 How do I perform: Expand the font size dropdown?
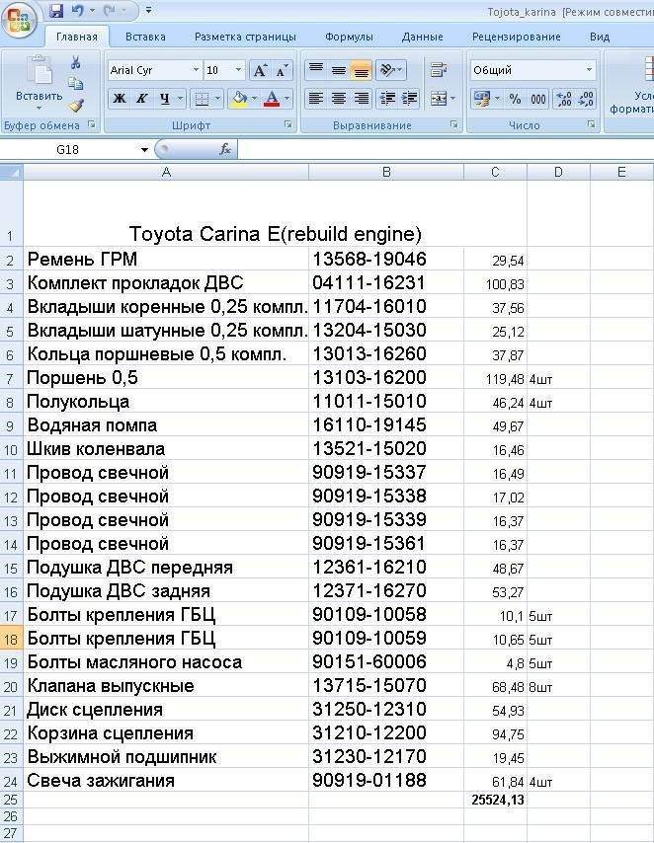[x=238, y=71]
